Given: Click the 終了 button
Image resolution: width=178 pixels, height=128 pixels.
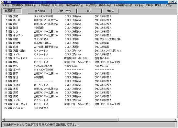Looking at the screenshot, I should (x=89, y=11).
